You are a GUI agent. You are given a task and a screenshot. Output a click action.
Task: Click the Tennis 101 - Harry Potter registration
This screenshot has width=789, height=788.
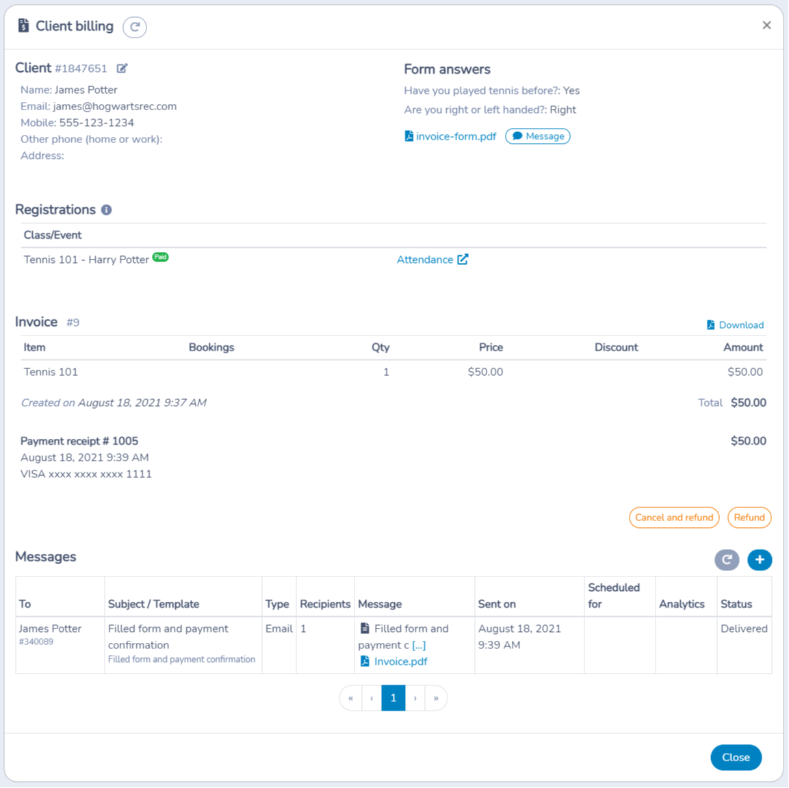point(86,259)
